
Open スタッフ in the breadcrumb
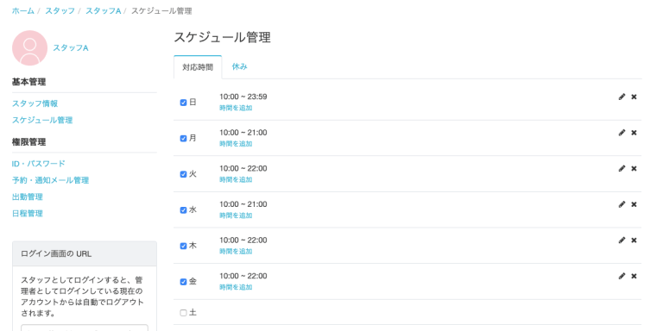pyautogui.click(x=60, y=11)
